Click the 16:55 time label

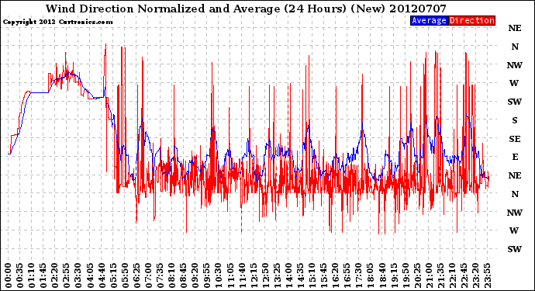point(347,275)
